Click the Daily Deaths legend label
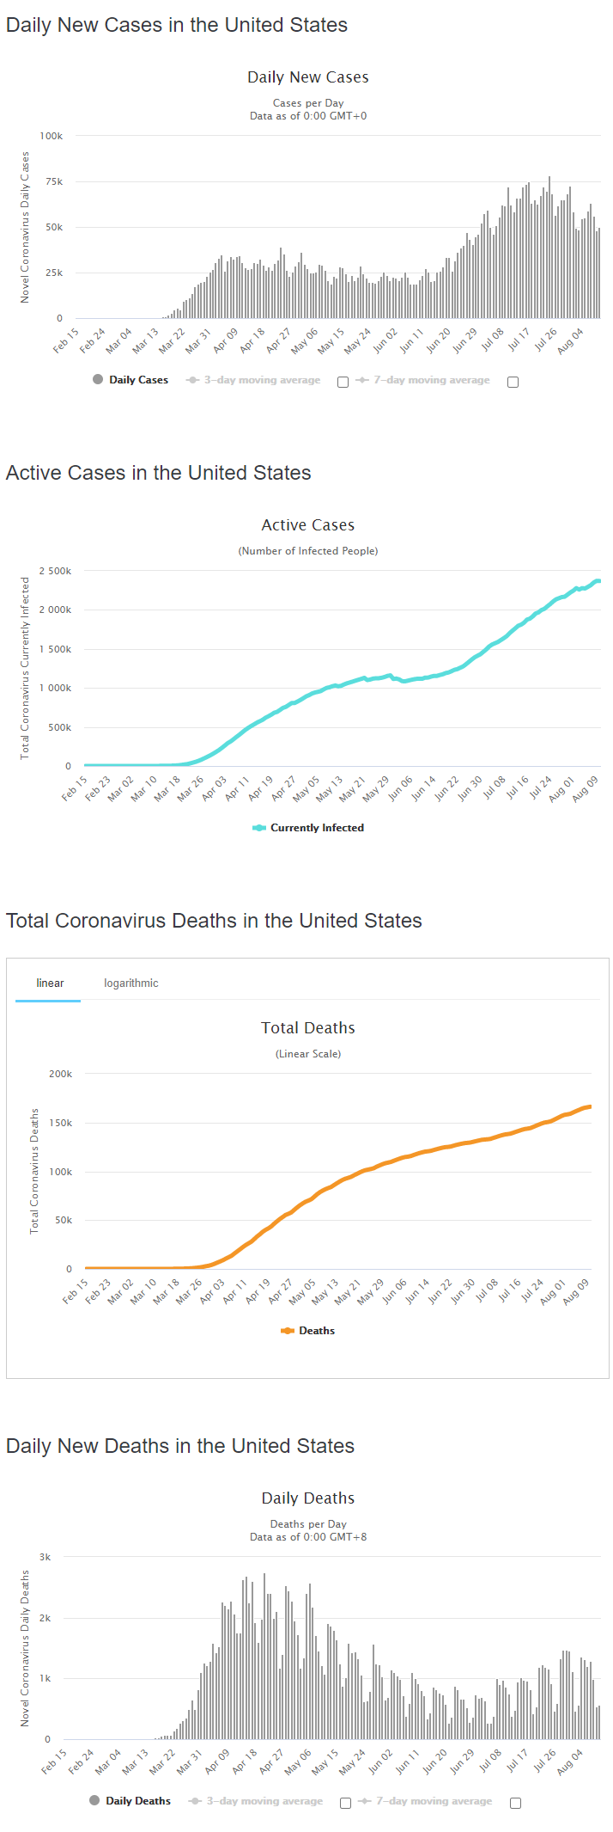 138,1801
